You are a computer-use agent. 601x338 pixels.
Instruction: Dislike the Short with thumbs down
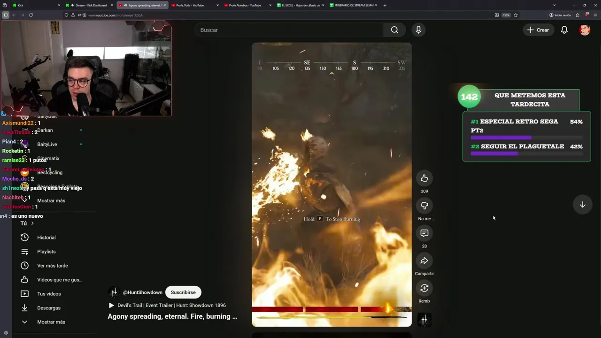coord(424,206)
